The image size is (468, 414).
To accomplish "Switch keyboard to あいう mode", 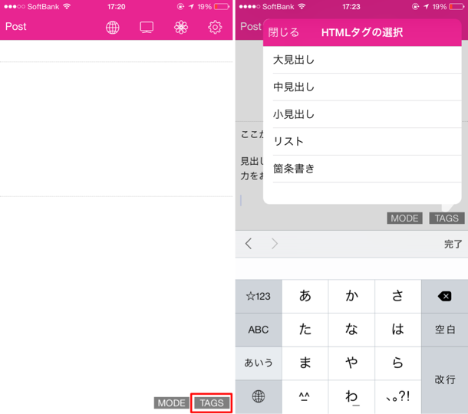I will (259, 363).
